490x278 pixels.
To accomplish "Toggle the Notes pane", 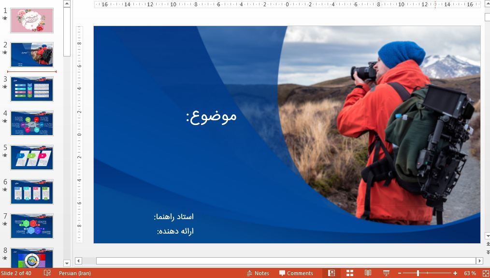I will click(x=259, y=273).
